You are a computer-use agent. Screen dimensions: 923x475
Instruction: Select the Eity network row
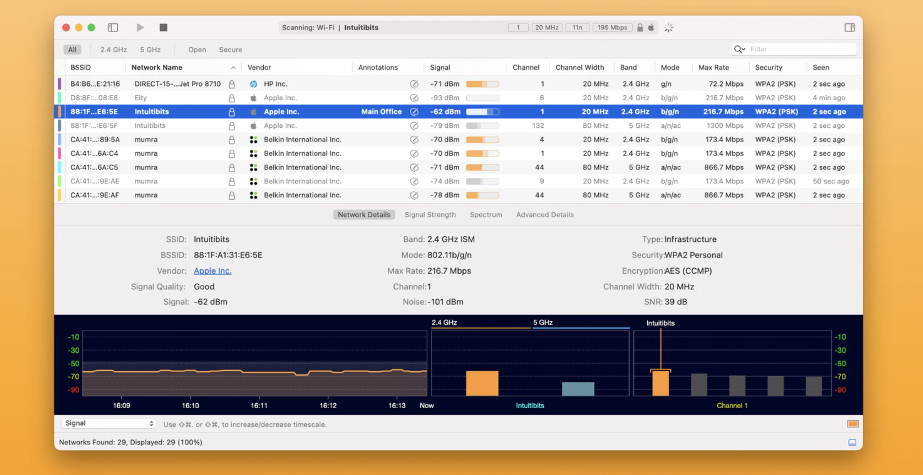(x=459, y=98)
